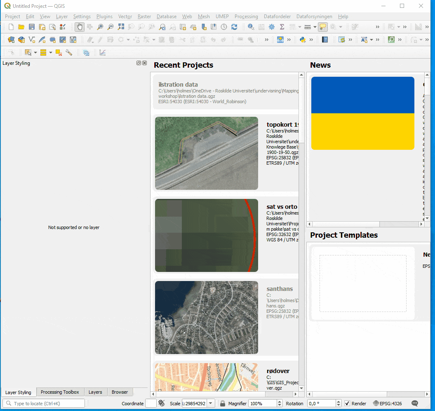Activate the Identify Features tool
The width and height of the screenshot is (435, 411).
click(x=251, y=27)
